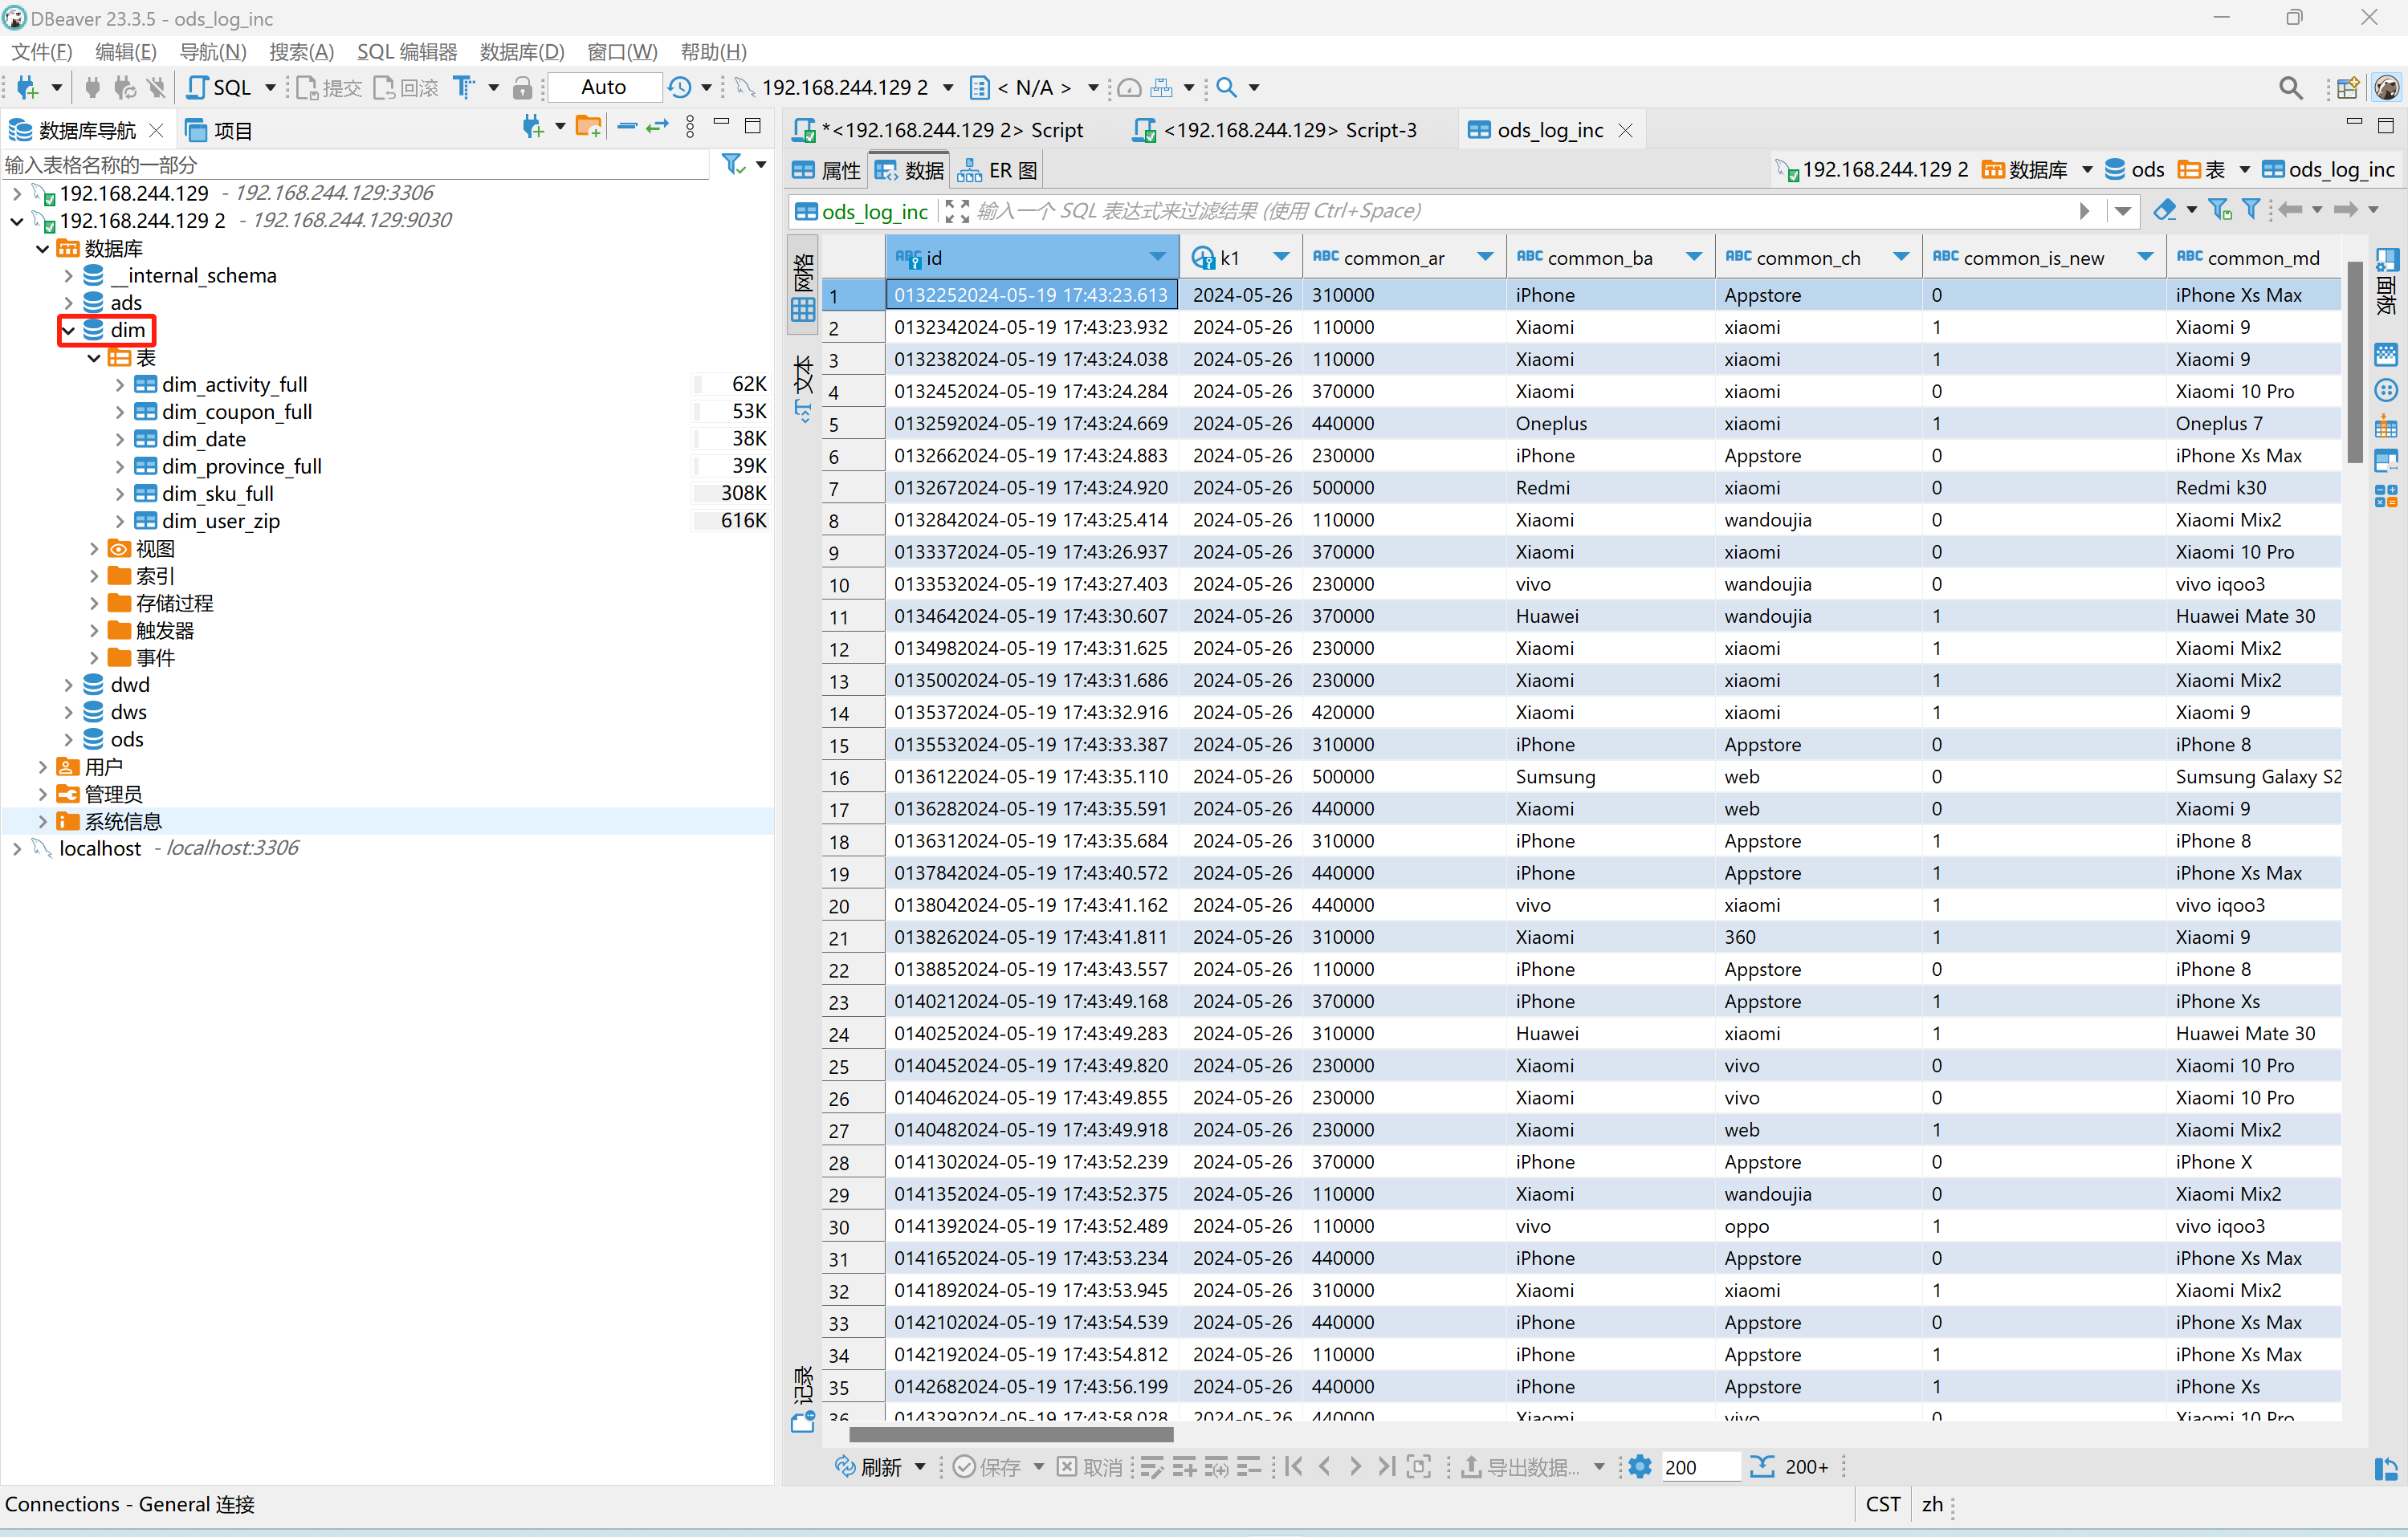This screenshot has height=1537, width=2408.
Task: Click the navigator table name filter funnel icon
Action: (733, 164)
